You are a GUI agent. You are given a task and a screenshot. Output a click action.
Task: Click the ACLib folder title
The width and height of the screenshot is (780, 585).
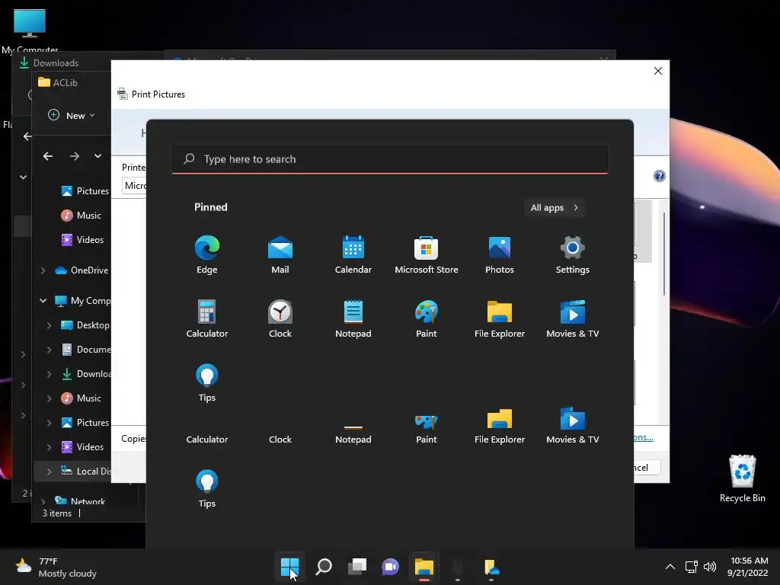click(x=66, y=82)
